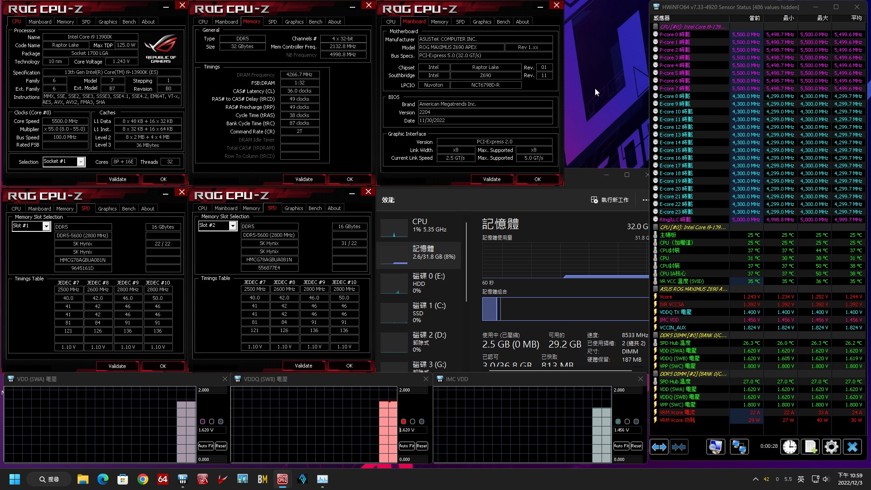Click Vcore lightning sensor icon in HWiNFO
This screenshot has height=490, width=871.
655,297
